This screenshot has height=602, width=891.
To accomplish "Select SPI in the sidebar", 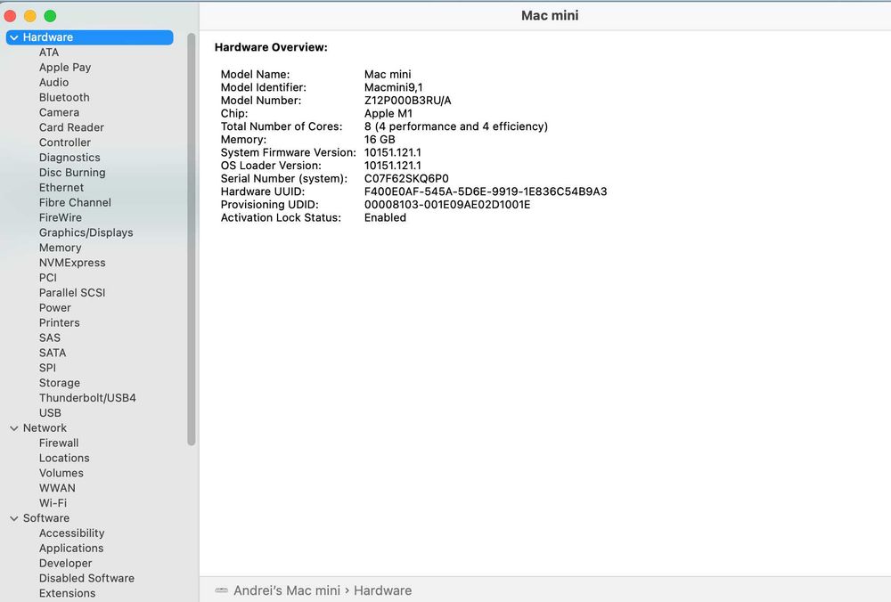I will [47, 368].
